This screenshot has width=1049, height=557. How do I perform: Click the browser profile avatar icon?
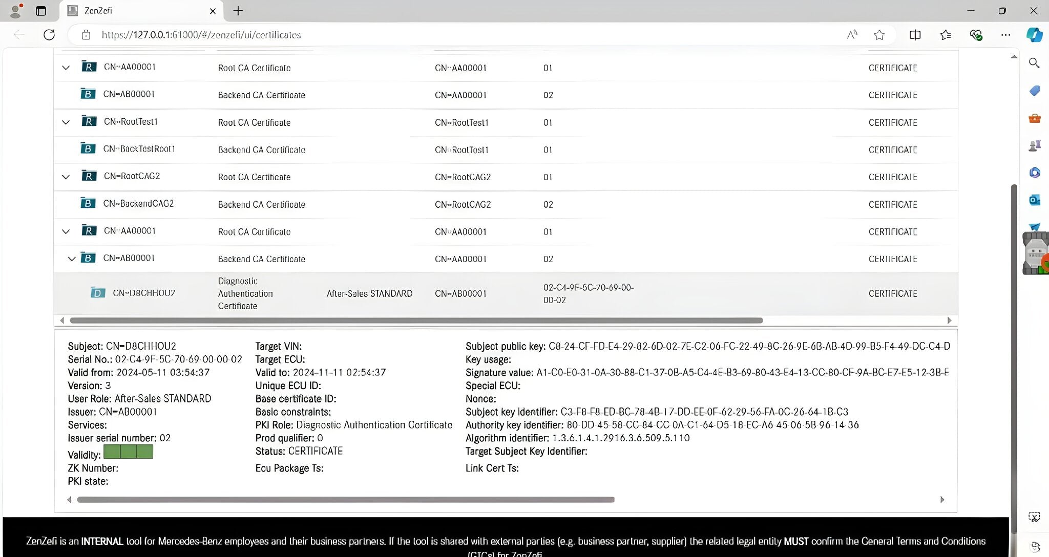[x=16, y=10]
